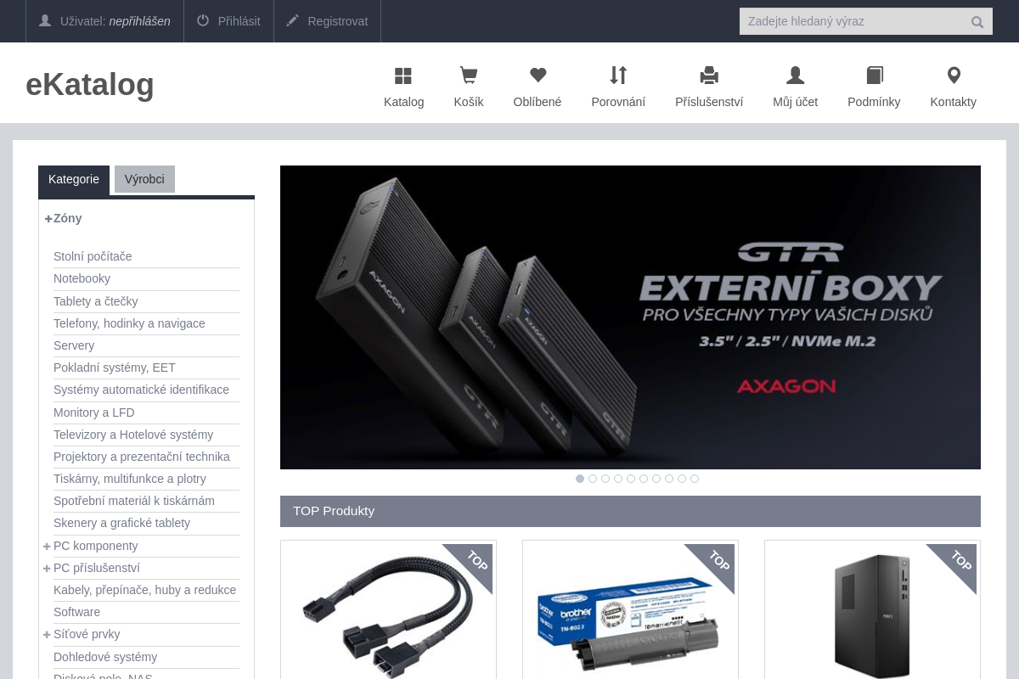Viewport: 1019px width, 679px height.
Task: Click the Podmínky book icon
Action: (874, 76)
